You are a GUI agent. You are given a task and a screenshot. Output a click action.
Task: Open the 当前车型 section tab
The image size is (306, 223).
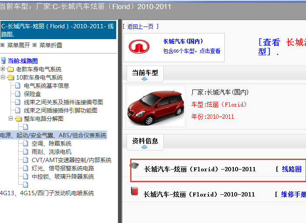145,74
